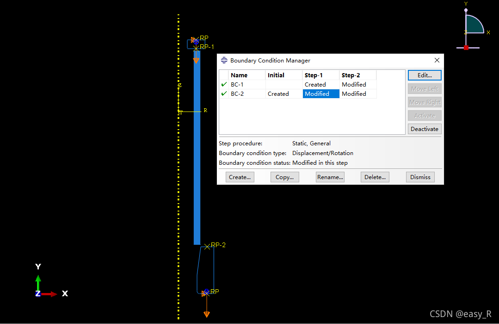Click the Edit... button
Viewport: 499px width, 324px height.
coord(425,75)
